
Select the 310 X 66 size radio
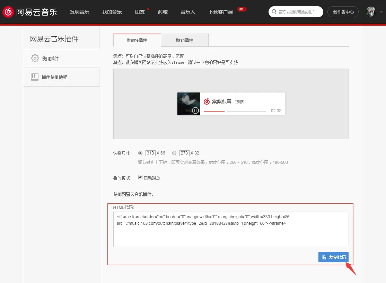(x=140, y=153)
